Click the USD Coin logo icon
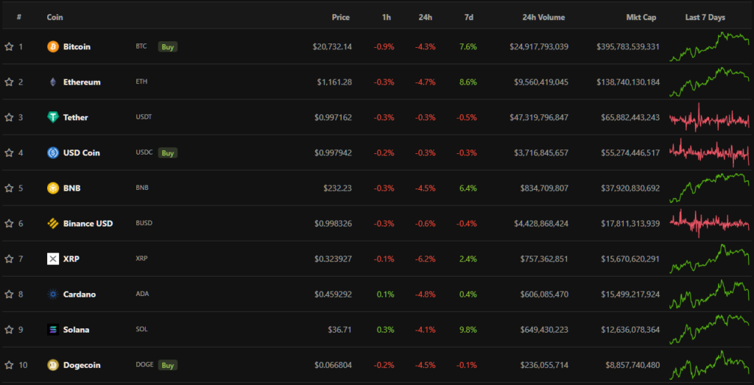This screenshot has height=385, width=754. click(x=53, y=153)
